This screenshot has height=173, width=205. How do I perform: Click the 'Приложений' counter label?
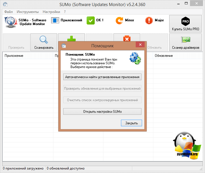[x=71, y=20]
